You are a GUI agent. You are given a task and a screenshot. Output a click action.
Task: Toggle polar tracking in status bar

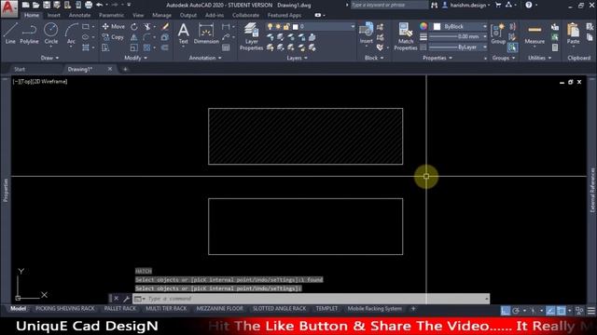[x=516, y=311]
